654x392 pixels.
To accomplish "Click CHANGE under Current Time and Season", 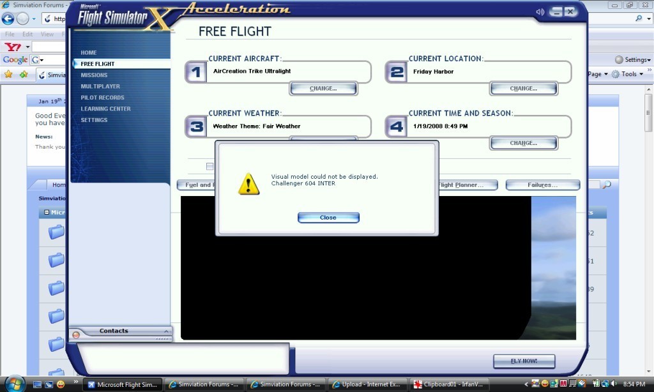I will (x=524, y=143).
